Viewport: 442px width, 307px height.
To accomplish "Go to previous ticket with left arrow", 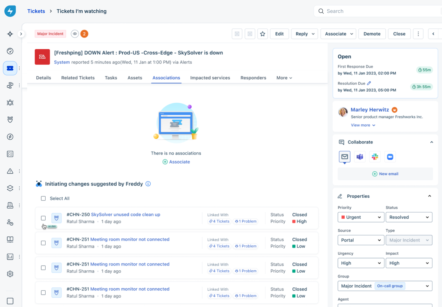I will (x=433, y=34).
